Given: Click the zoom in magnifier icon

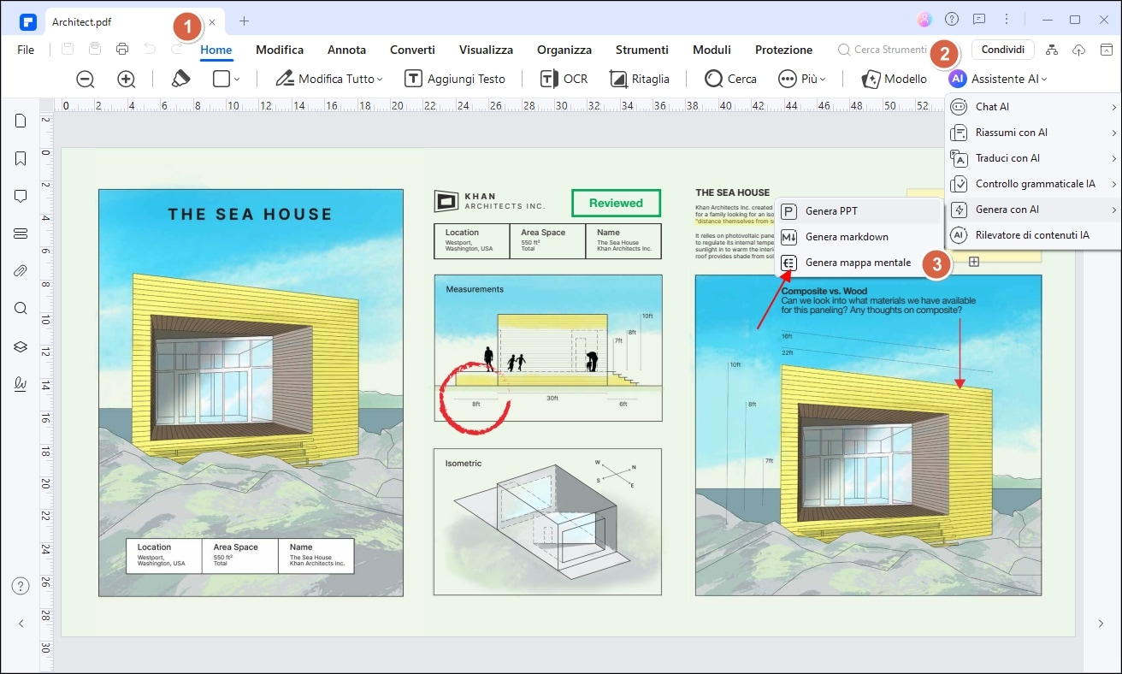Looking at the screenshot, I should (x=127, y=79).
